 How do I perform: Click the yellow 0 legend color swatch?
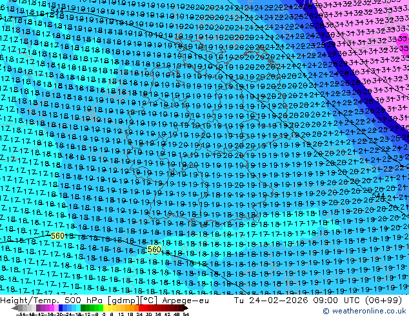tap(106, 308)
